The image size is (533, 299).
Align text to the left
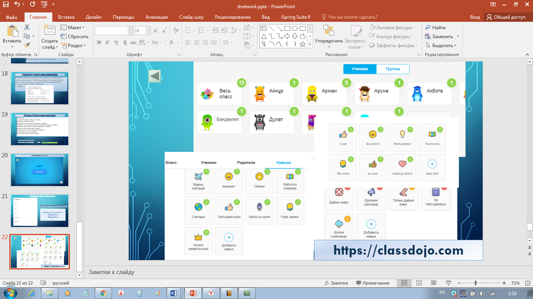click(x=188, y=42)
